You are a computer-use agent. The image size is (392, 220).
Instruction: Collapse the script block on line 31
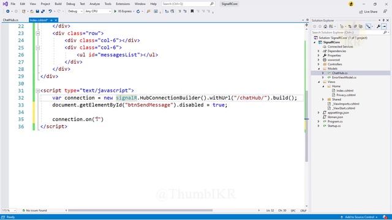coord(38,91)
